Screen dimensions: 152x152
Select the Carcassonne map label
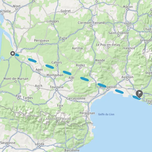(x=76, y=98)
